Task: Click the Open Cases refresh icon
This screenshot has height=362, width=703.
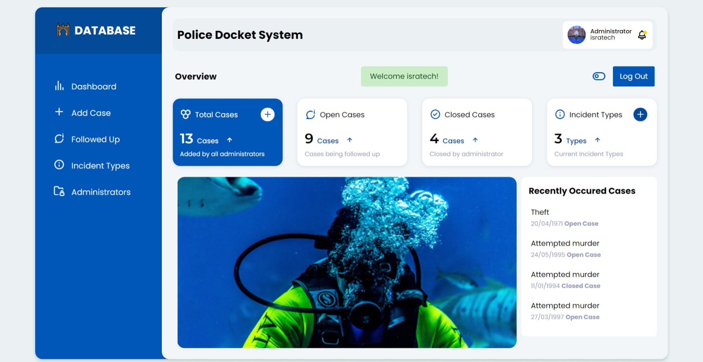Action: (x=310, y=115)
